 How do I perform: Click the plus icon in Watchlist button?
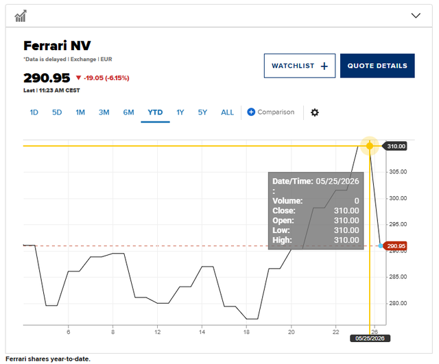pyautogui.click(x=324, y=66)
